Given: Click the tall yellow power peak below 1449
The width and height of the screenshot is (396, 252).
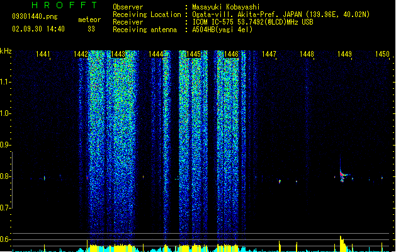Looking at the screenshot, I should (x=342, y=244).
